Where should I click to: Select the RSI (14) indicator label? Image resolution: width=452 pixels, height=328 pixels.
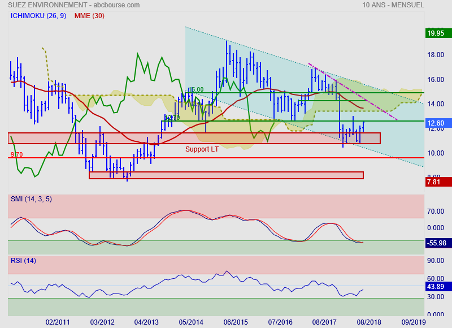click(x=23, y=261)
